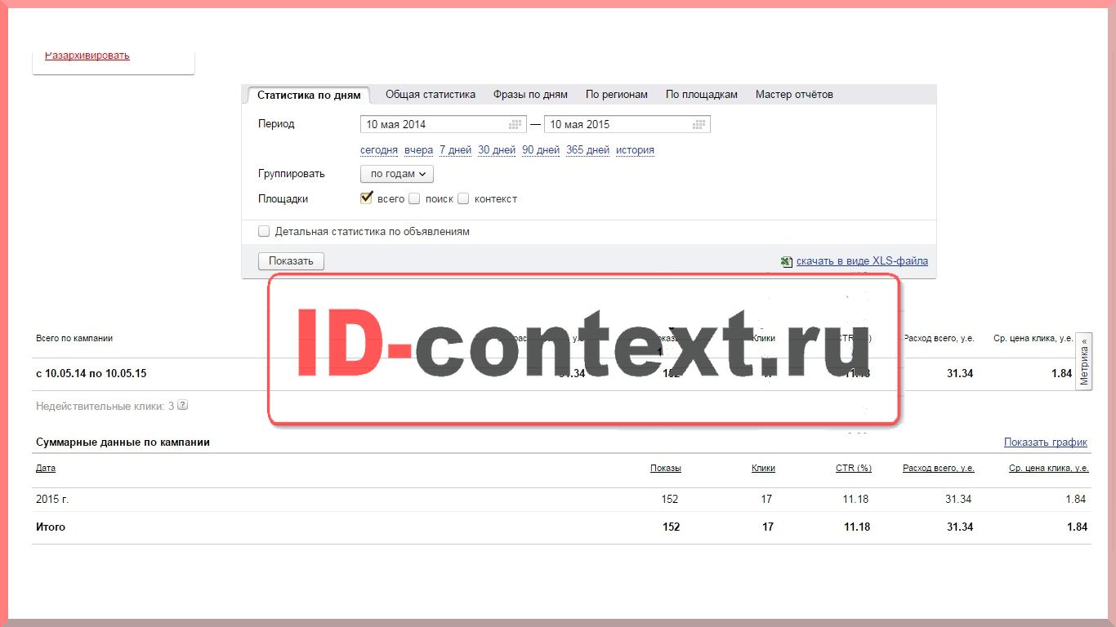Toggle the 'всего' checkbox

tap(366, 198)
